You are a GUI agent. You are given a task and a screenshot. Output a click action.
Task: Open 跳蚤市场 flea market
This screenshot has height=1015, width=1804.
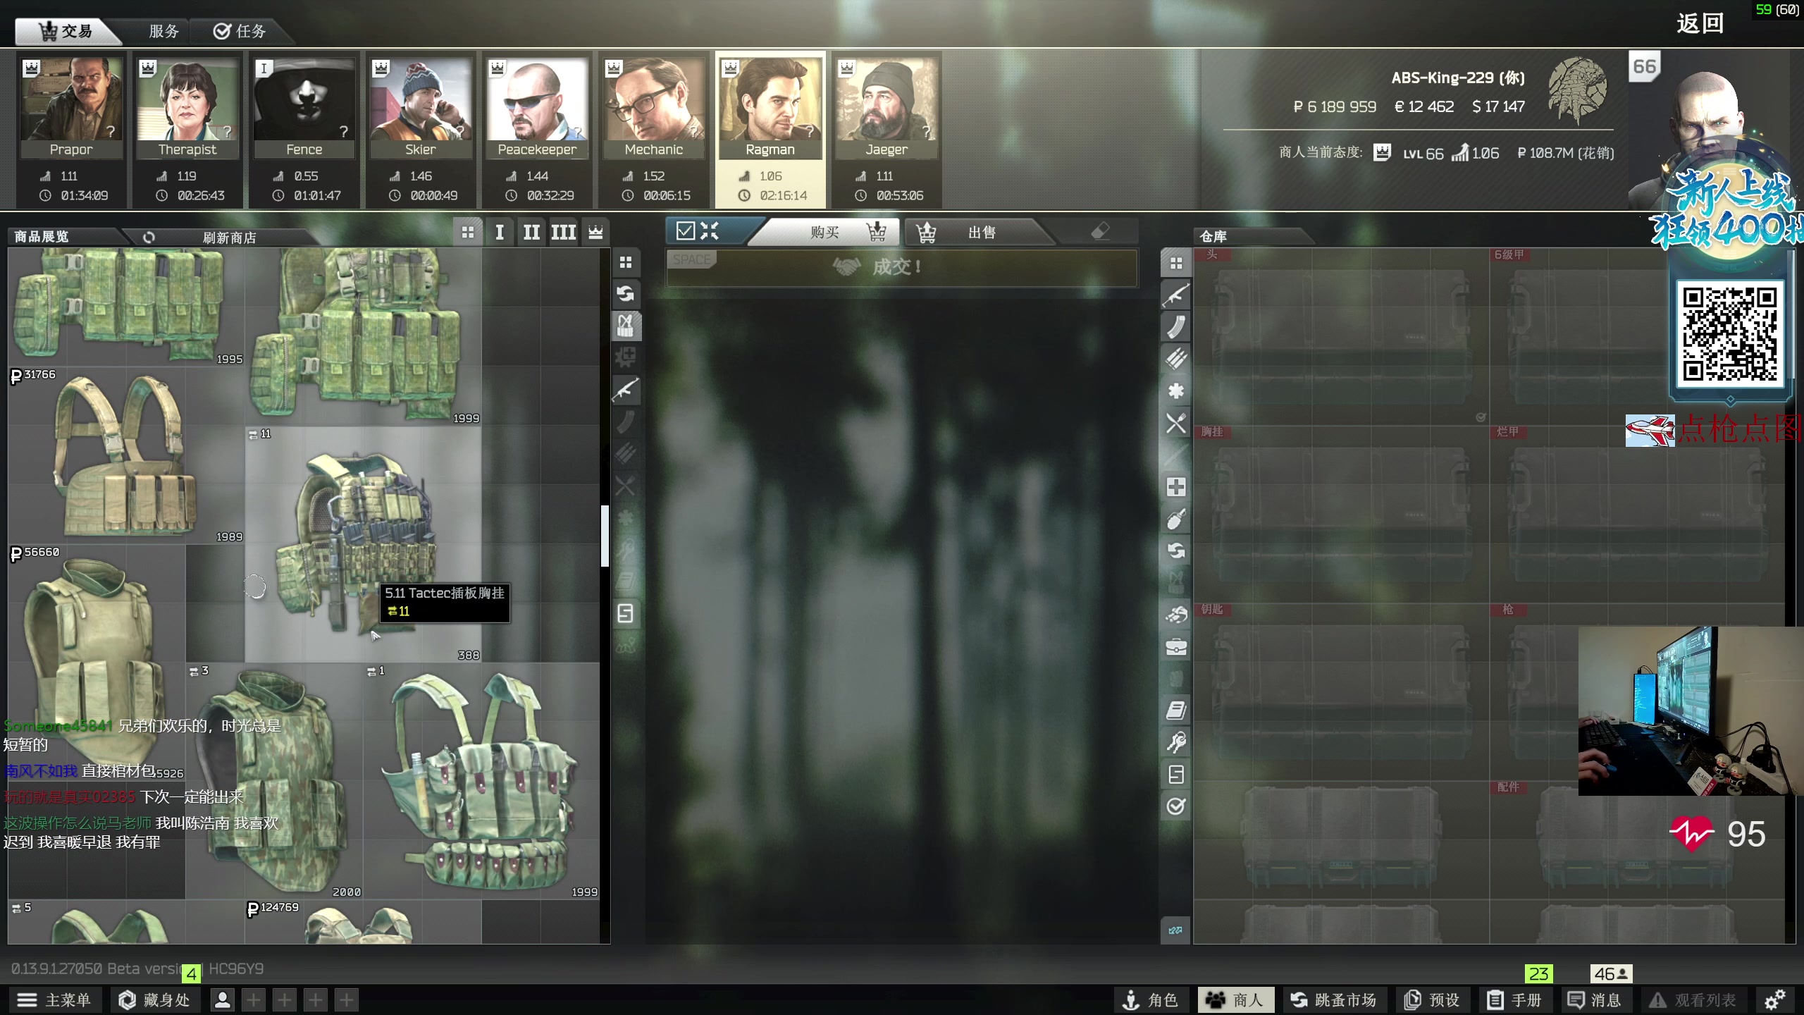tap(1333, 999)
